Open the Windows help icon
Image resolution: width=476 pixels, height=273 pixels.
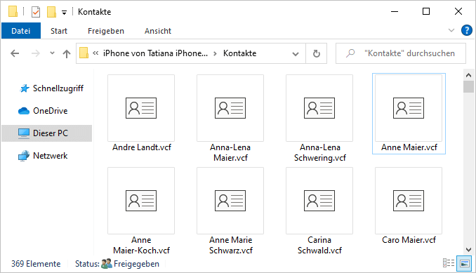click(467, 30)
